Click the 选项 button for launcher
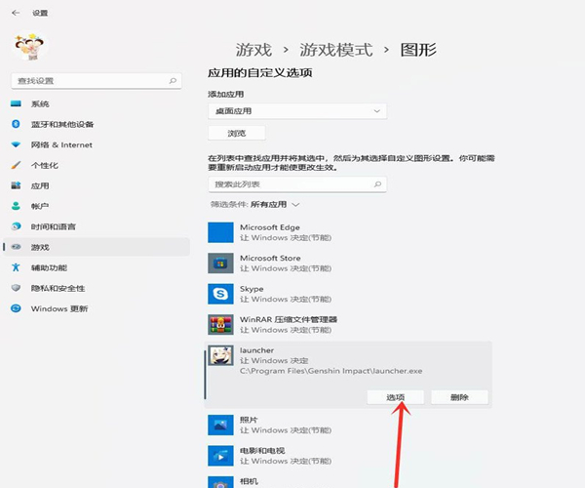The image size is (585, 488). (396, 397)
